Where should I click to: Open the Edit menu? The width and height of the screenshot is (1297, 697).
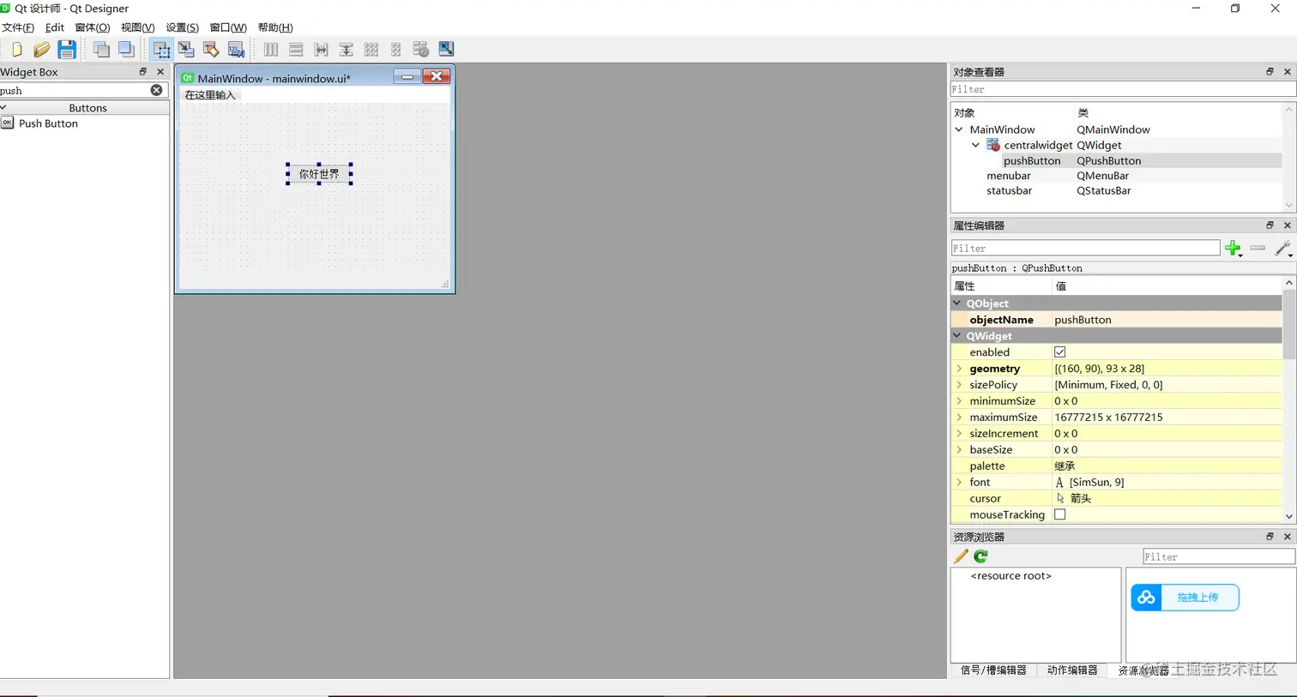54,27
